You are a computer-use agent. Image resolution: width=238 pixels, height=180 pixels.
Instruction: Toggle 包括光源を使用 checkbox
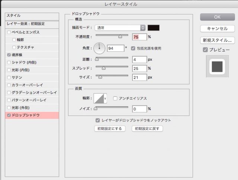pyautogui.click(x=133, y=49)
